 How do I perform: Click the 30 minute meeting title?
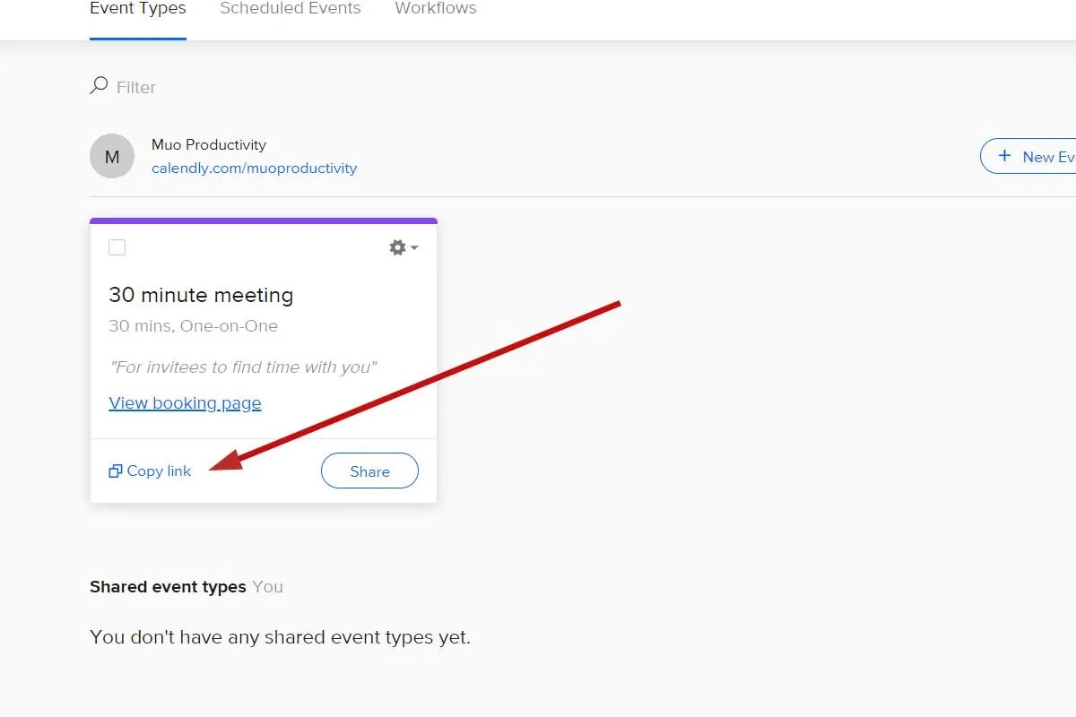[x=200, y=295]
